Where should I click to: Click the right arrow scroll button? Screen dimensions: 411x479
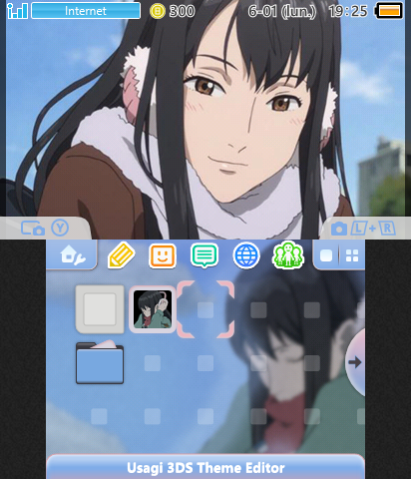(x=355, y=362)
